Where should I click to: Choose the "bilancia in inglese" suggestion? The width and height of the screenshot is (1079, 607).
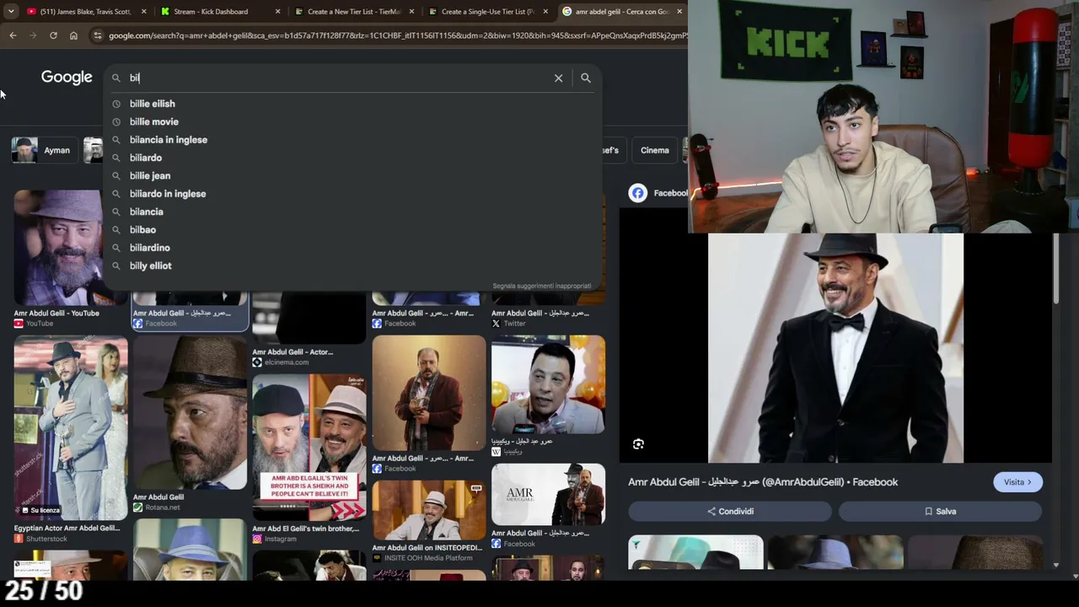352,140
